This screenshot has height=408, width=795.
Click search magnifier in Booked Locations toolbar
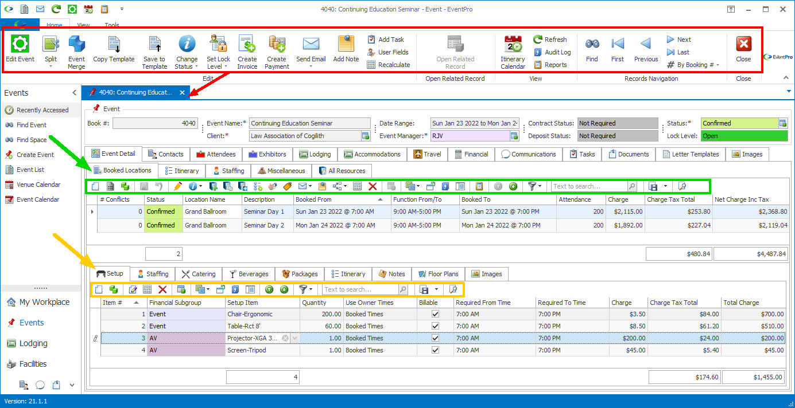[x=631, y=186]
